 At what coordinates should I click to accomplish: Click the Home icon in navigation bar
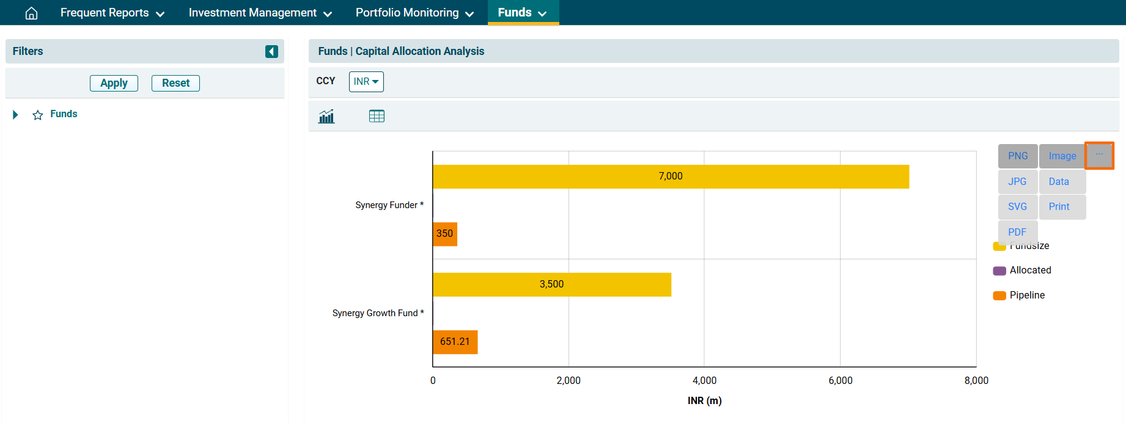[x=31, y=13]
